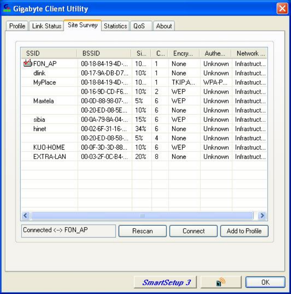Image resolution: width=291 pixels, height=294 pixels.
Task: Go to the Statistics tab
Action: [115, 26]
